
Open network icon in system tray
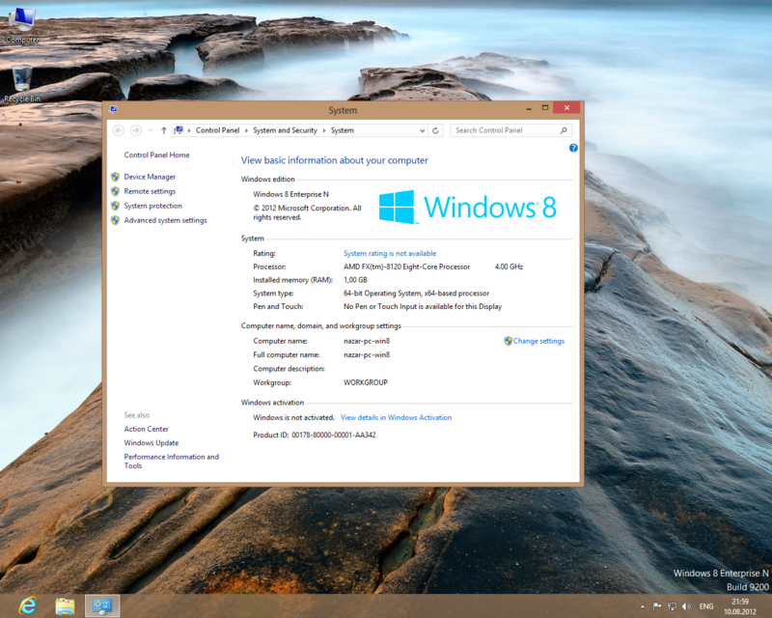coord(672,606)
